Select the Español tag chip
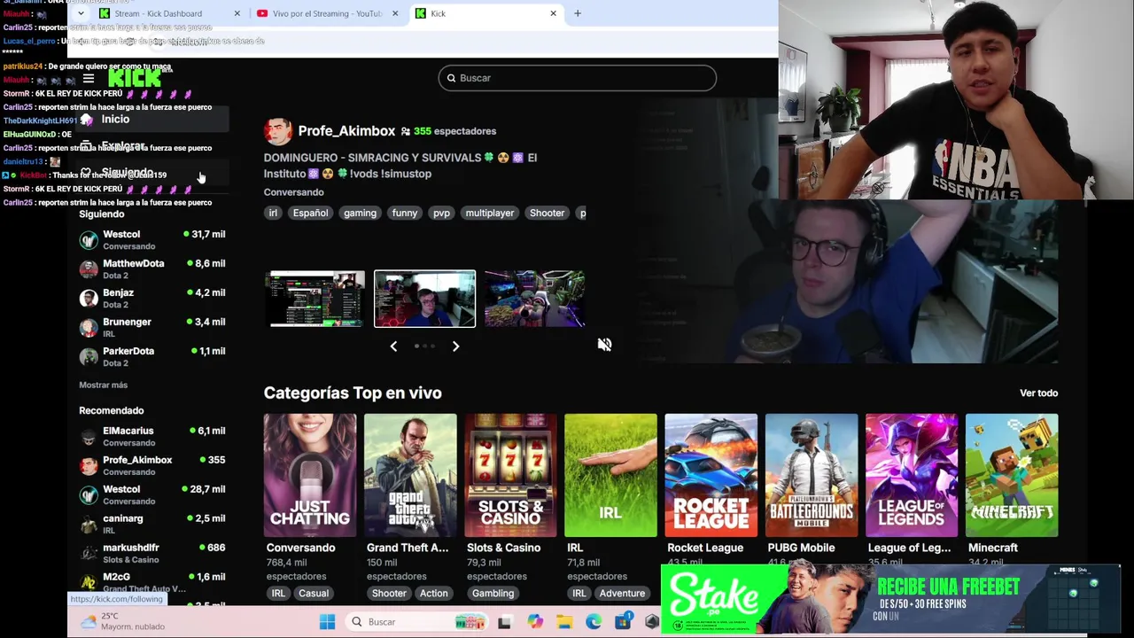 310,213
